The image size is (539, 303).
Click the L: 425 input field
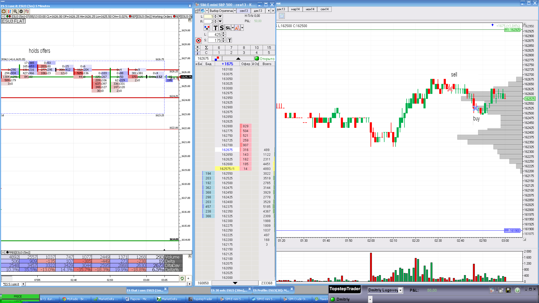coord(214,34)
